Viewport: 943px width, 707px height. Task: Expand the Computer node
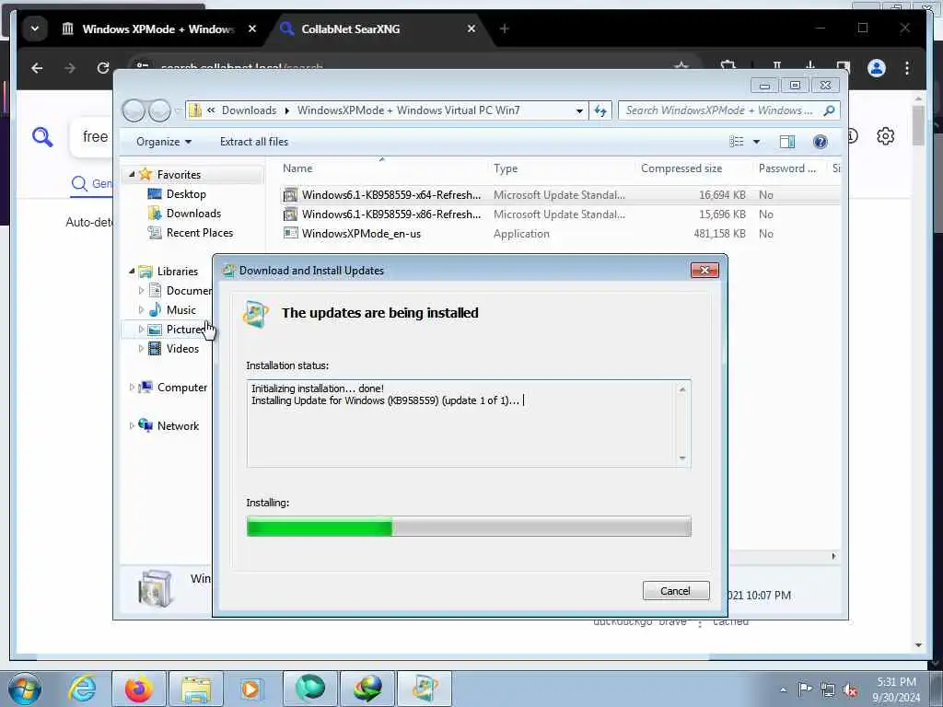pos(132,388)
